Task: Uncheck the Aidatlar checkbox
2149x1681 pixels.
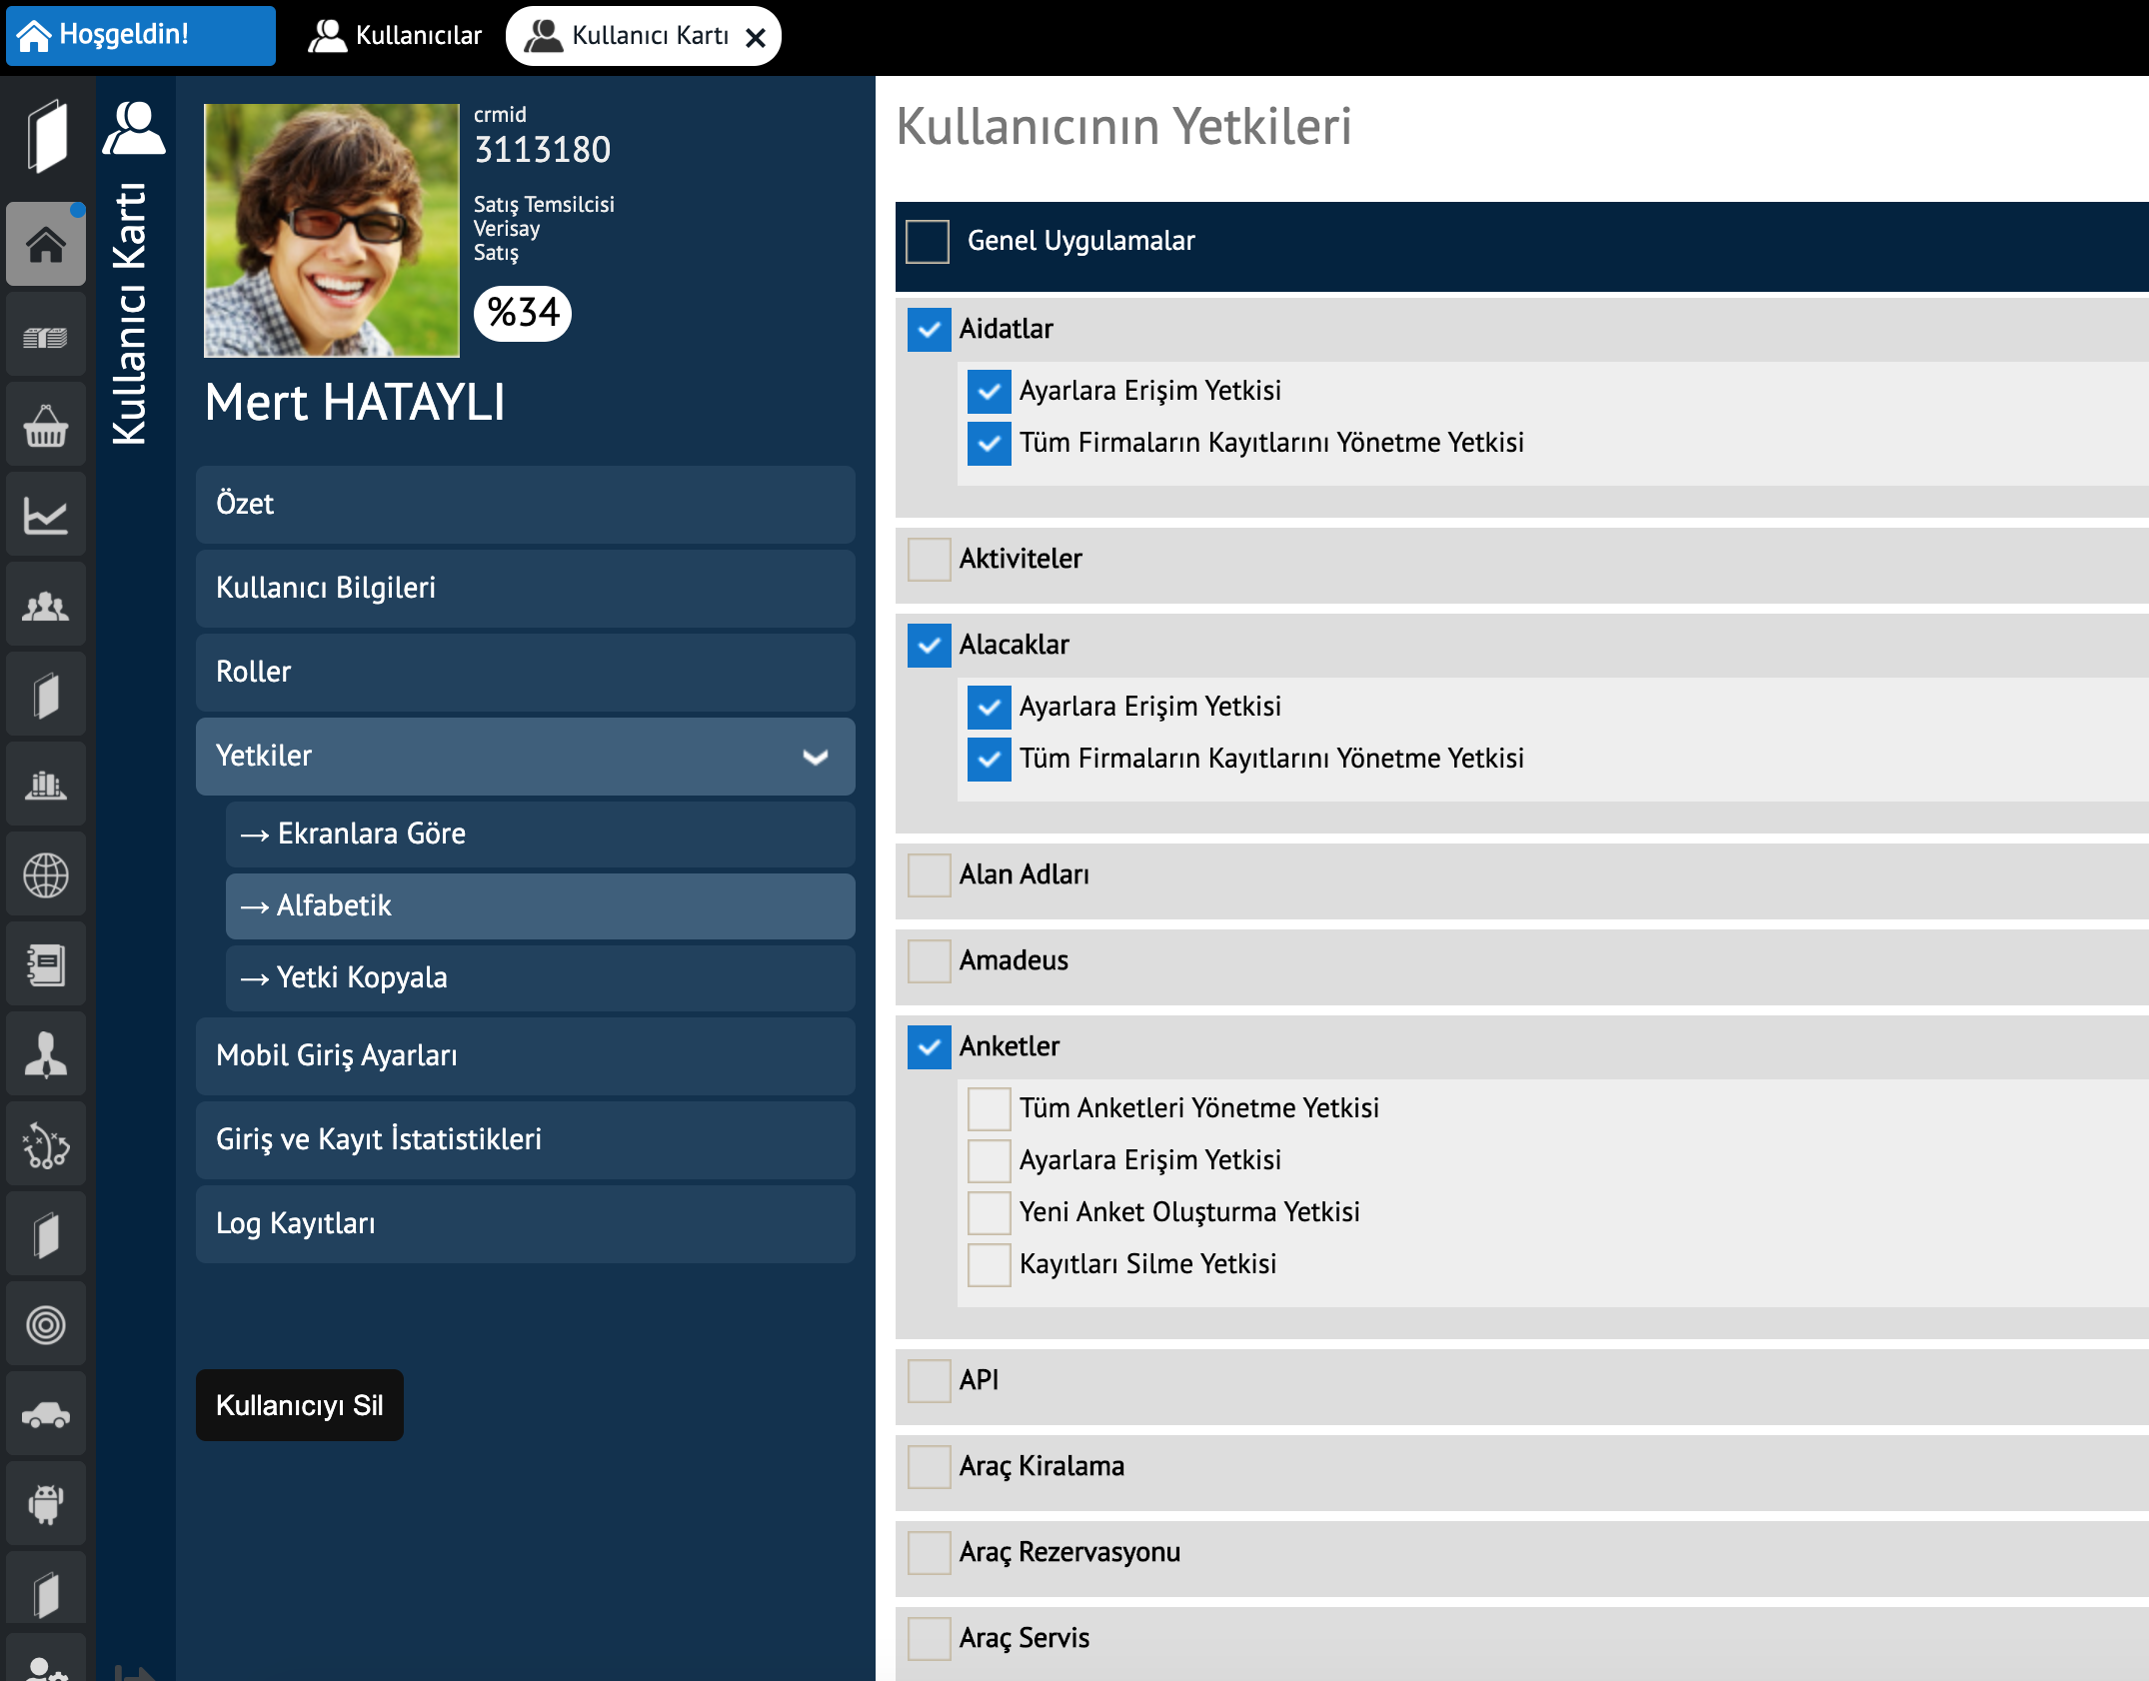Action: point(930,329)
